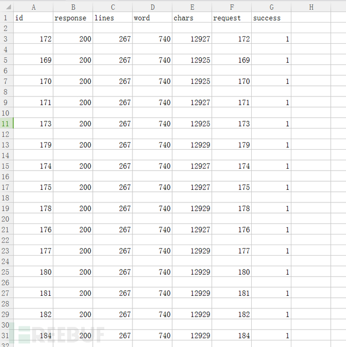Click chars cell 12925 in row 7

click(x=192, y=81)
